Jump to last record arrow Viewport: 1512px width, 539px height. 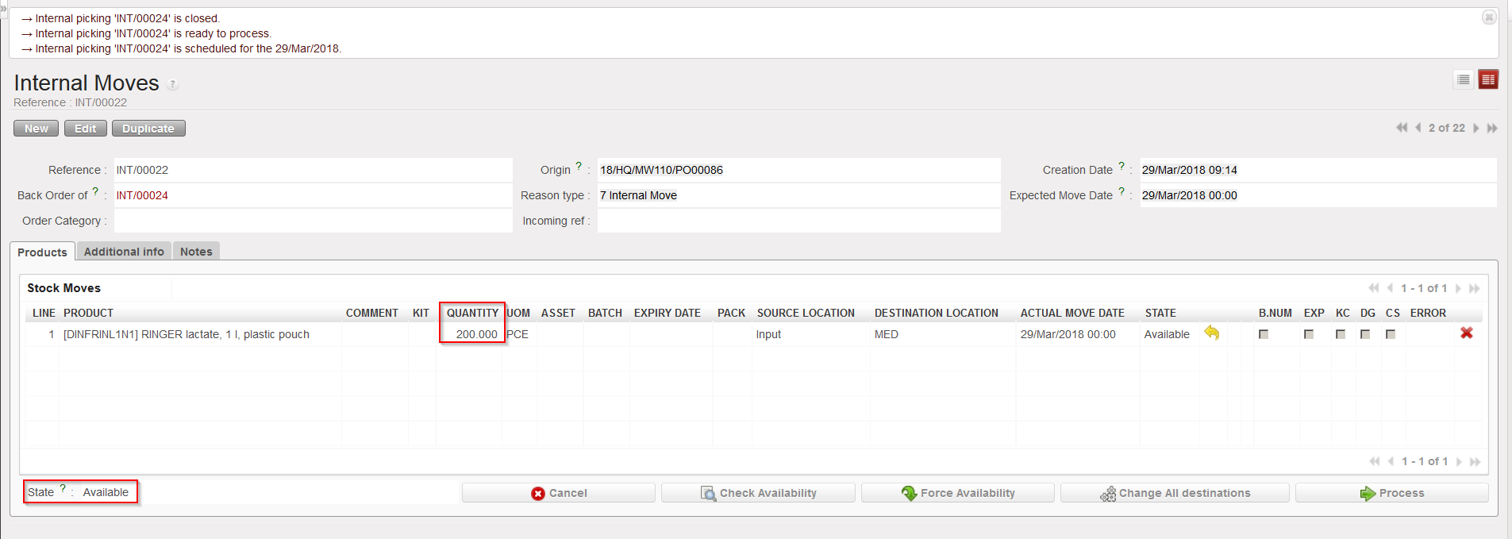1492,128
